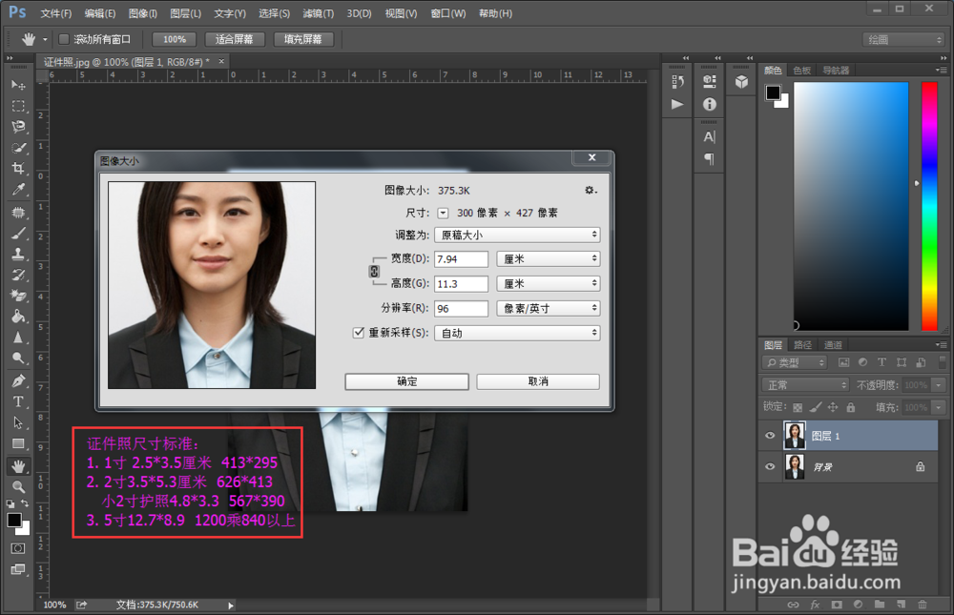Select the Rectangle shape tool
954x615 pixels.
click(18, 443)
